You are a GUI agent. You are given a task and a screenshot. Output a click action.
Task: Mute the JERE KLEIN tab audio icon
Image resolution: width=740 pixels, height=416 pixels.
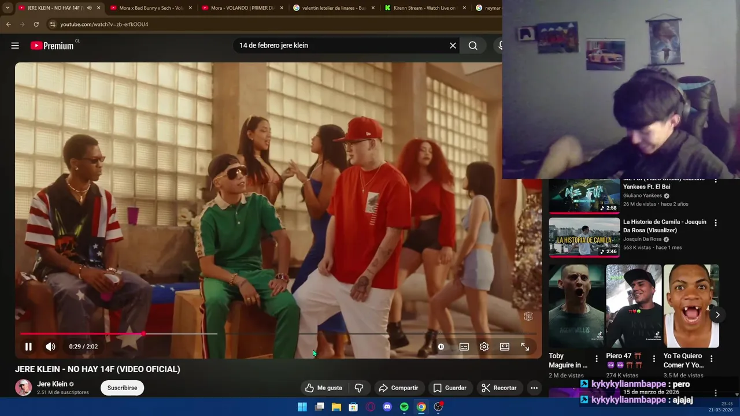(x=89, y=8)
